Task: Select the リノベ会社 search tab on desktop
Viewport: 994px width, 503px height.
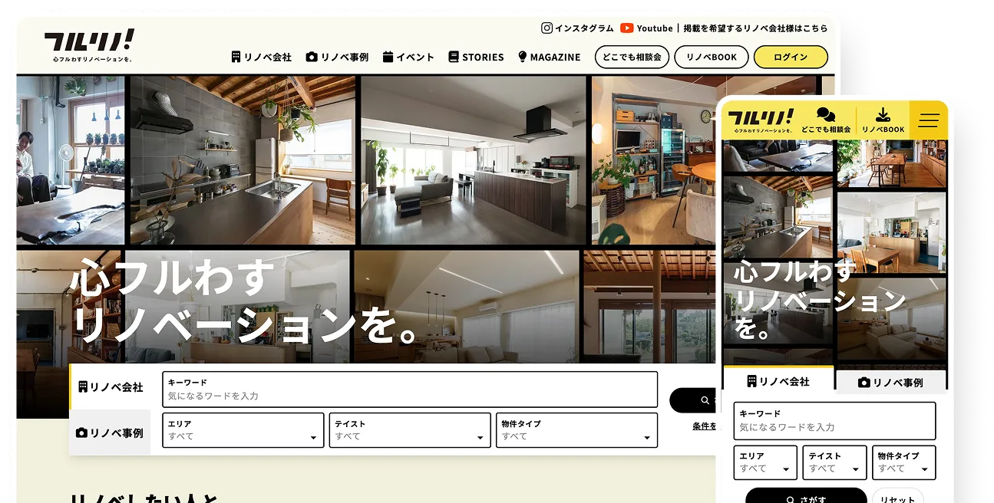Action: click(x=110, y=387)
